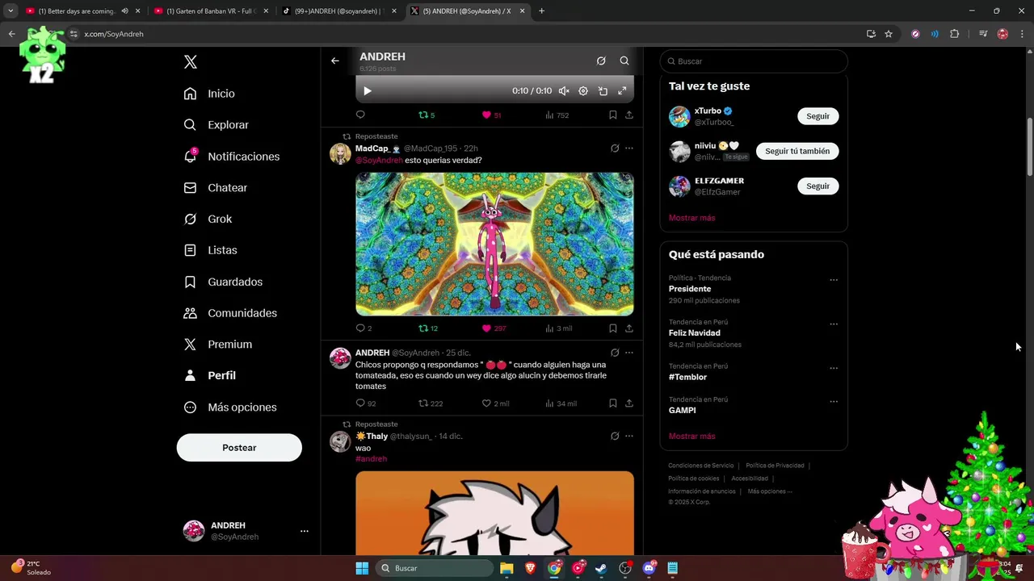The width and height of the screenshot is (1034, 581).
Task: Follow xTurbo with Seguir button
Action: [x=818, y=116]
